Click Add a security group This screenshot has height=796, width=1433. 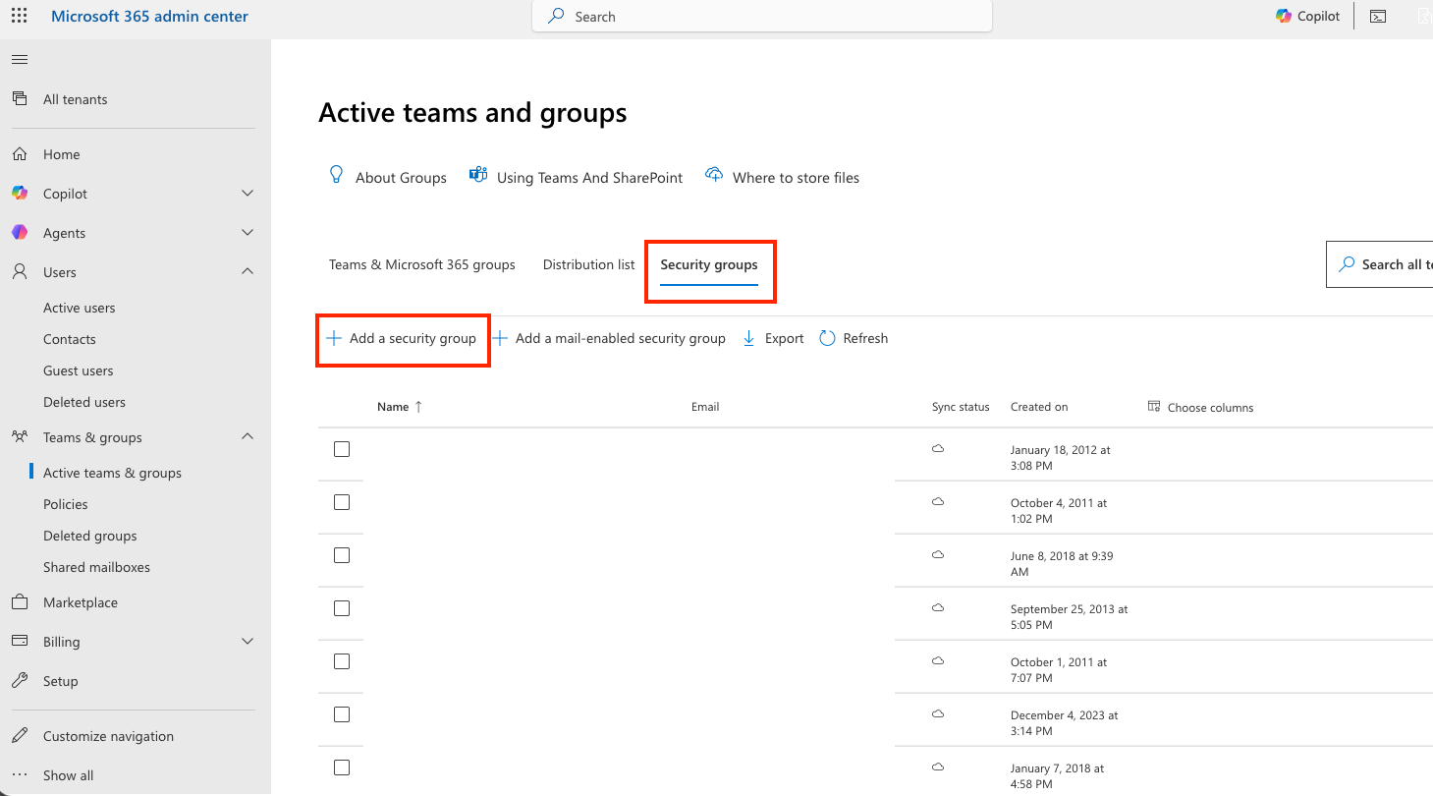(x=402, y=338)
